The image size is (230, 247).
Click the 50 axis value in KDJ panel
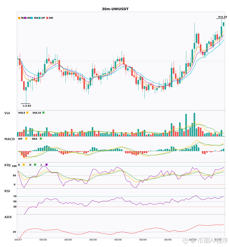click(14, 175)
